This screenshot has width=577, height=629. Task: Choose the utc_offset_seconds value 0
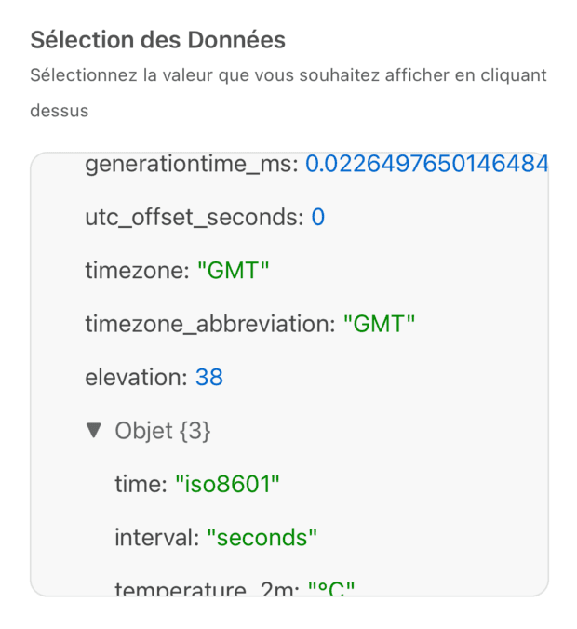pos(317,218)
